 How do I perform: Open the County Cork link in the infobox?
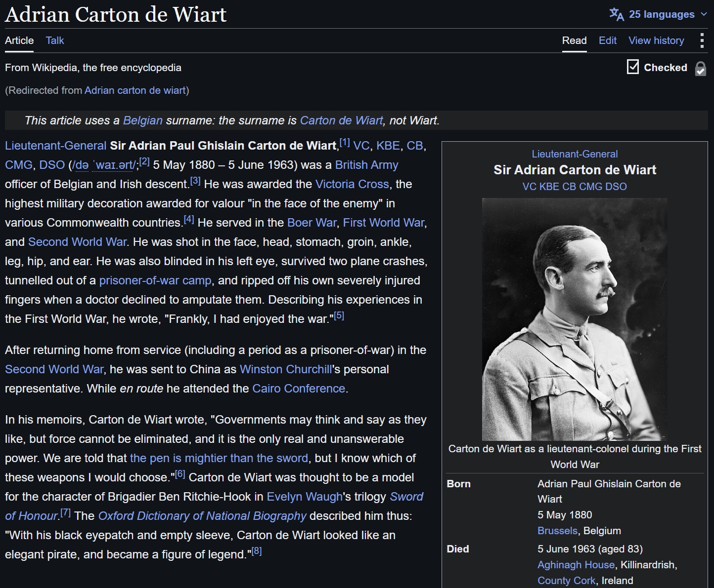(566, 581)
